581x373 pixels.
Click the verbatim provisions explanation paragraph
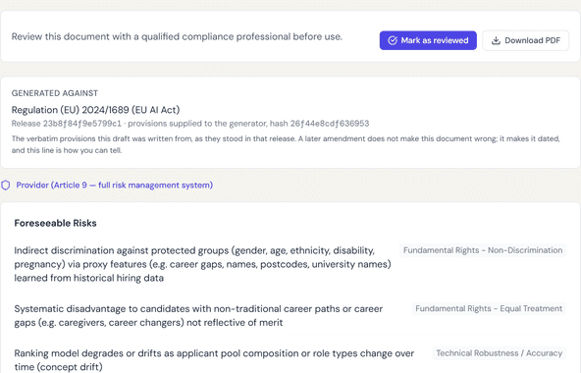(286, 144)
